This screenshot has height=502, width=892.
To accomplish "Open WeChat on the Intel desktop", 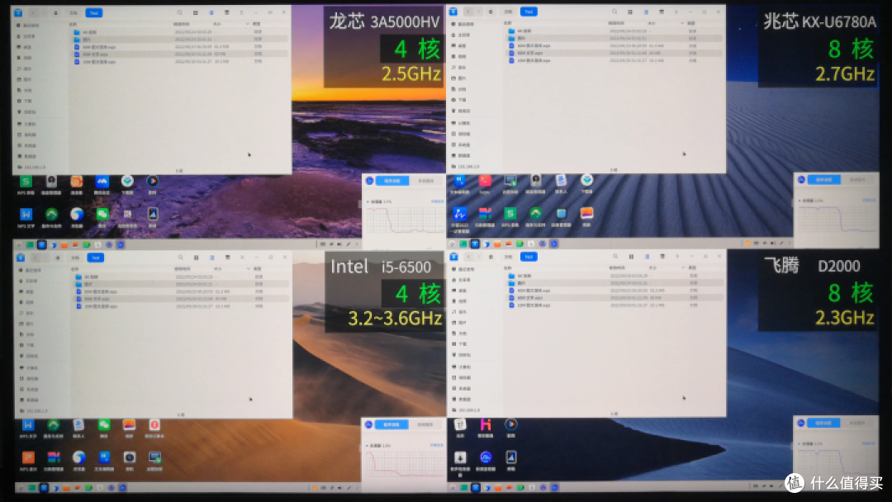I will [103, 425].
